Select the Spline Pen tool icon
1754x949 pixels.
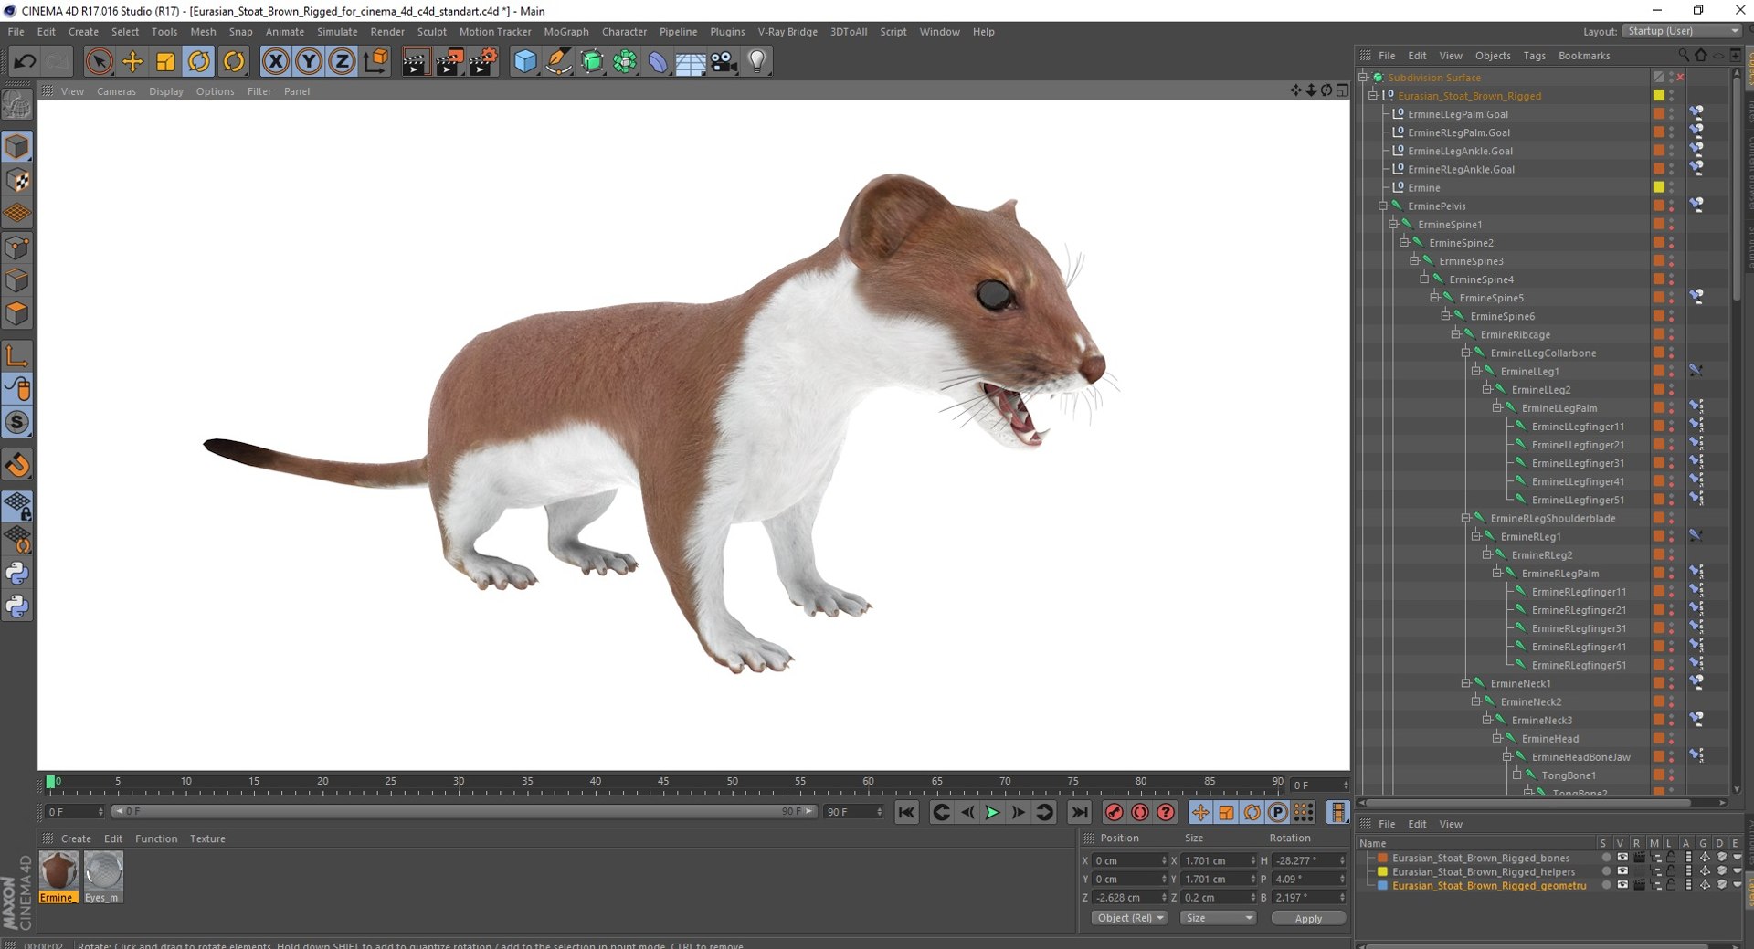click(x=558, y=62)
